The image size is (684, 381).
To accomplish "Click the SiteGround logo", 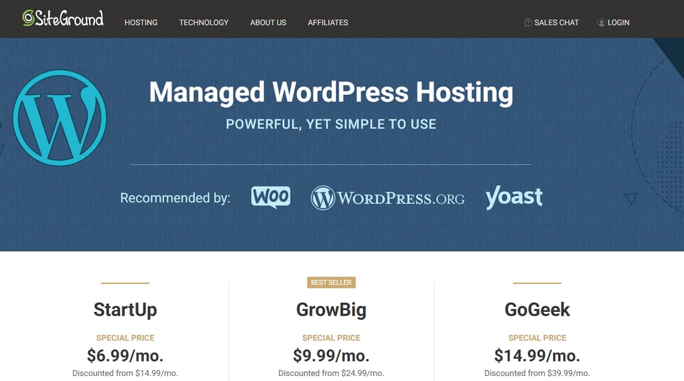I will pos(63,19).
